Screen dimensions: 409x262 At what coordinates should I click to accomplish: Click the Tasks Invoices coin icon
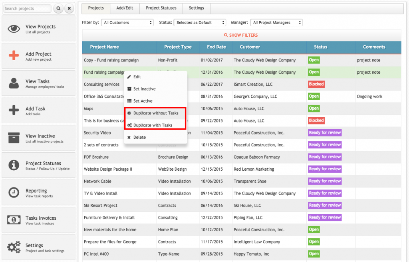click(13, 219)
